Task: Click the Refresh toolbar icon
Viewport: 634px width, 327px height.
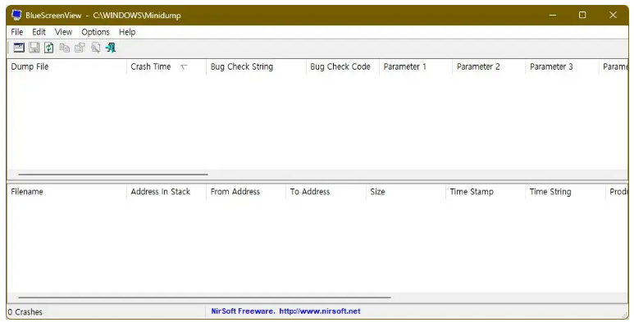Action: click(x=49, y=48)
